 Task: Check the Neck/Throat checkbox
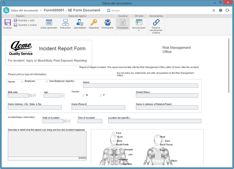coord(157,145)
